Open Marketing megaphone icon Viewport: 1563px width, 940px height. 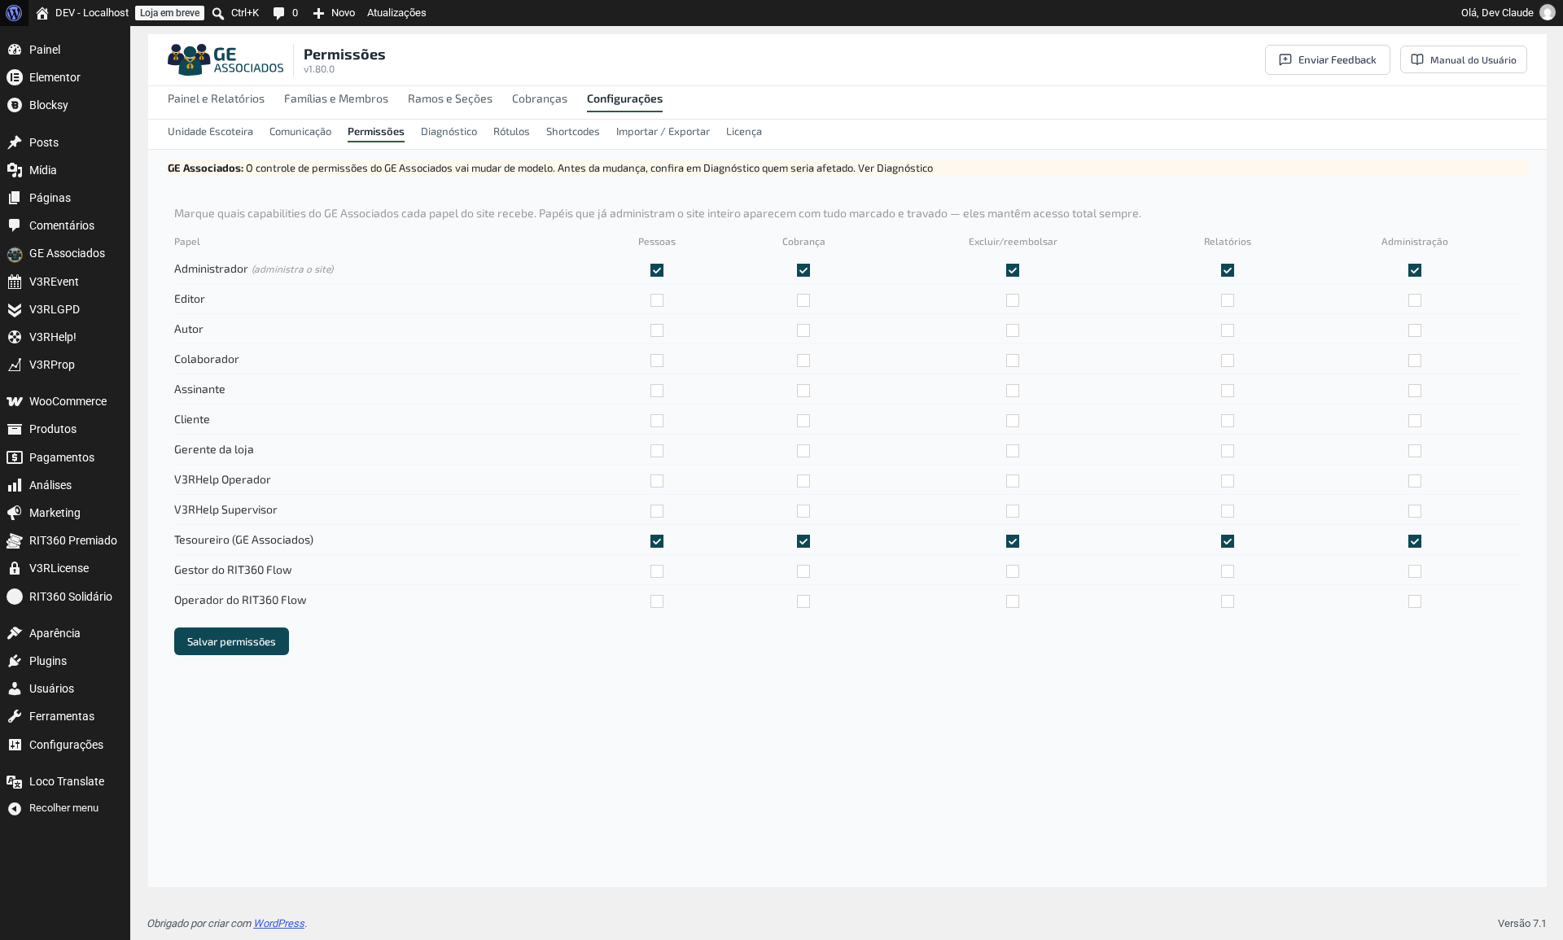(x=15, y=513)
